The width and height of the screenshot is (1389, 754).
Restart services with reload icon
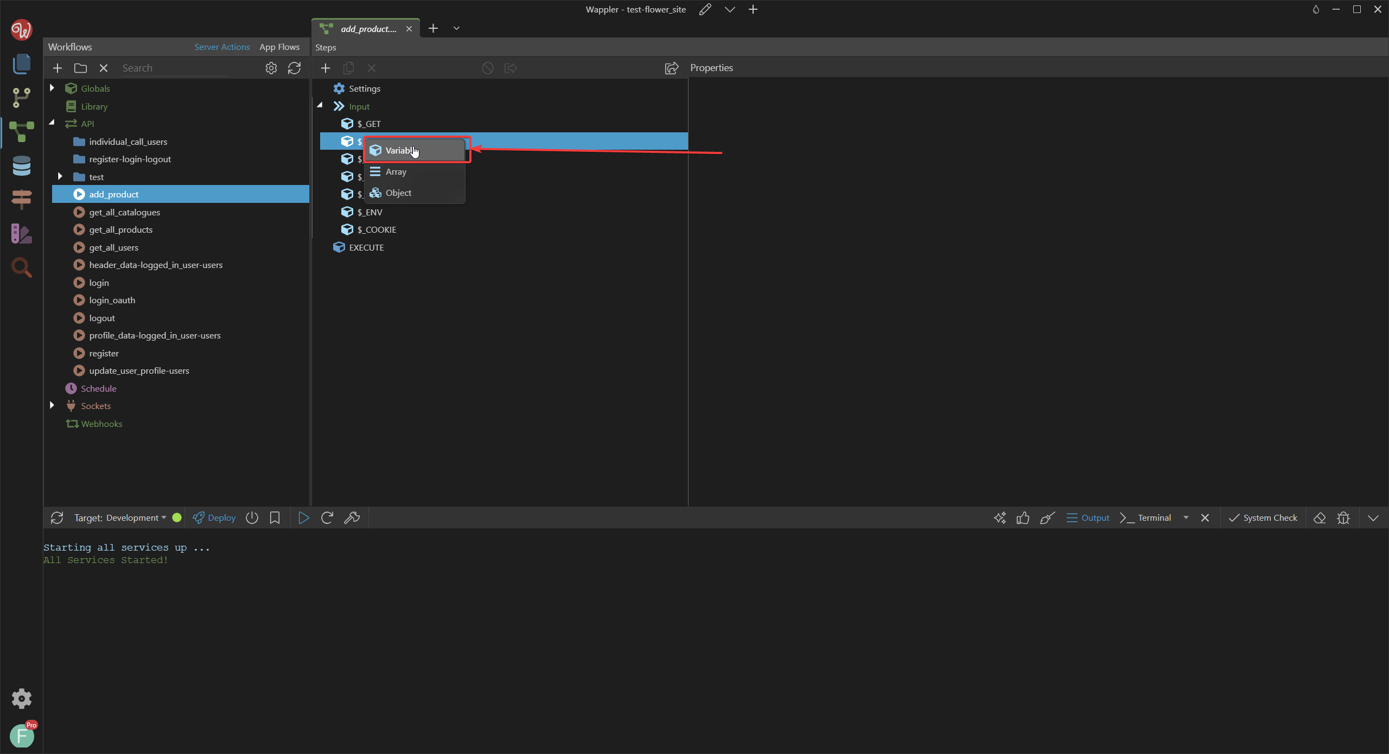327,517
